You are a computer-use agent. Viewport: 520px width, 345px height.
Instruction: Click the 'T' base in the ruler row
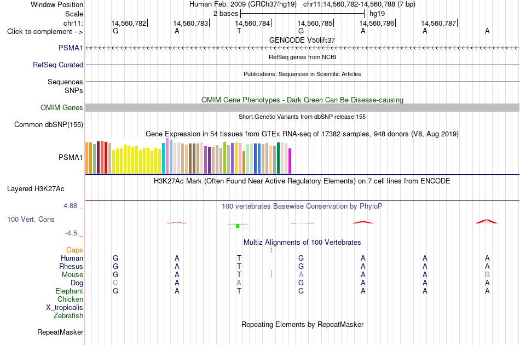(x=239, y=31)
